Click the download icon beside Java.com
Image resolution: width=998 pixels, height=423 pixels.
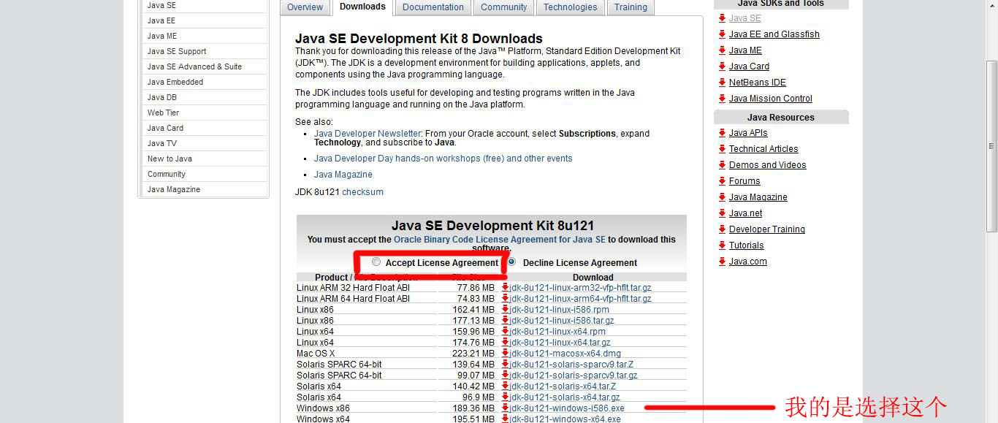coord(722,261)
